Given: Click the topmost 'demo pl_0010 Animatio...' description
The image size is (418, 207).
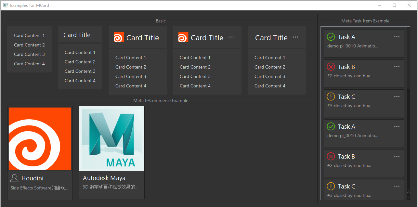Looking at the screenshot, I should tap(353, 46).
